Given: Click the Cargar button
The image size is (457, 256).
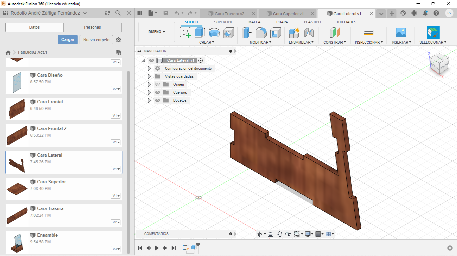Looking at the screenshot, I should 68,40.
